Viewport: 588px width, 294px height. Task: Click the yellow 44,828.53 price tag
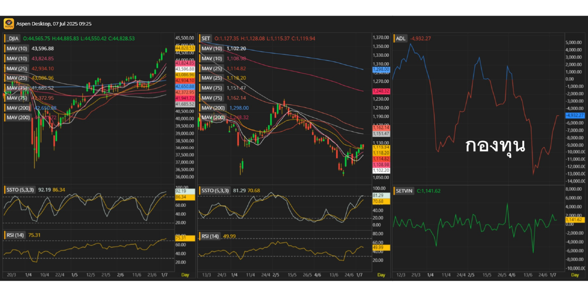(185, 48)
